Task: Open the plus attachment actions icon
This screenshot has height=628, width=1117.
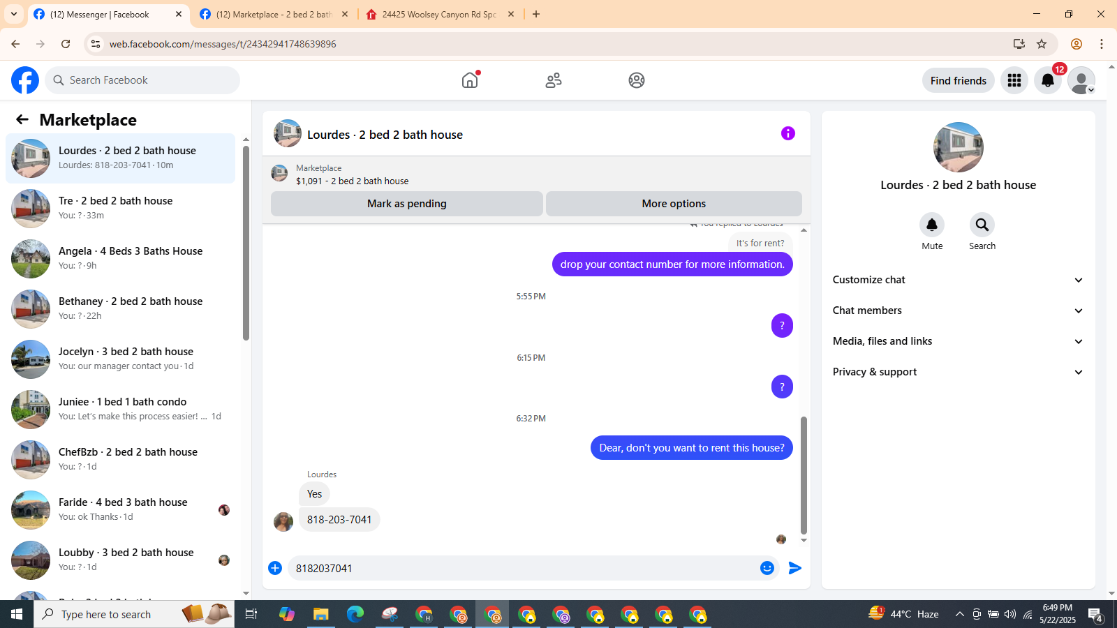Action: 275,568
